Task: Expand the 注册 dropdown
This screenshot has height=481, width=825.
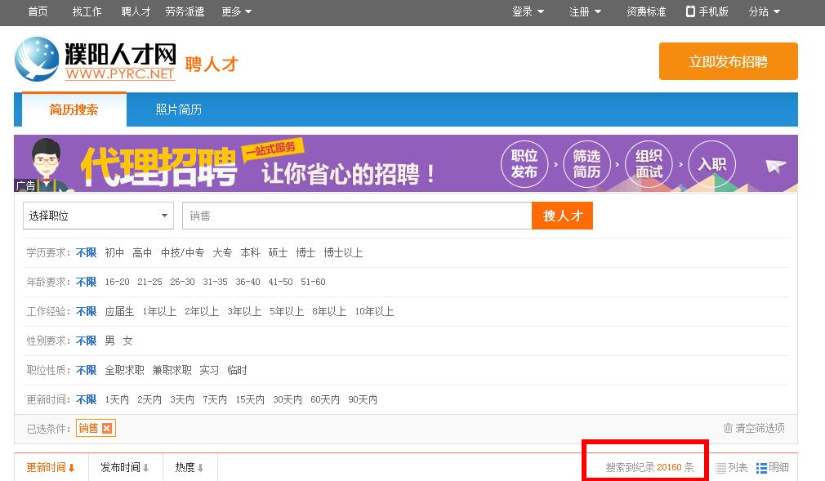Action: tap(585, 11)
